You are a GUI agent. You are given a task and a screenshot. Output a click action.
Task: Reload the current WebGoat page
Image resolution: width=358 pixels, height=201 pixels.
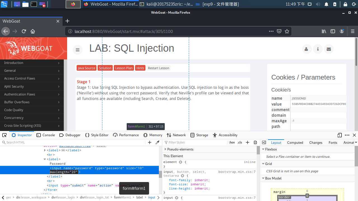(24, 31)
